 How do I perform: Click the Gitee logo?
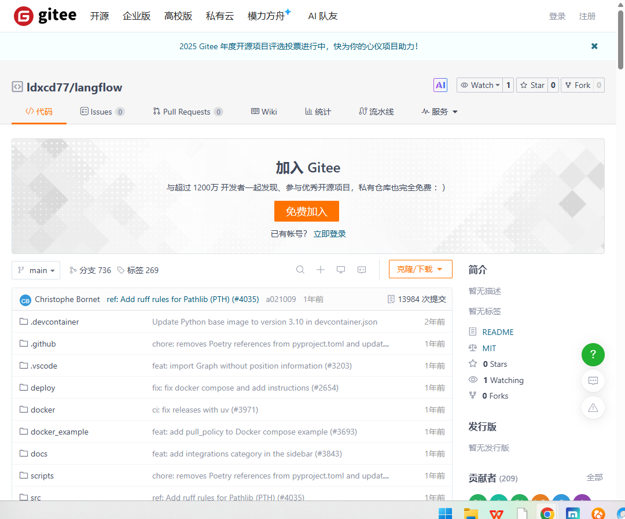tap(45, 16)
